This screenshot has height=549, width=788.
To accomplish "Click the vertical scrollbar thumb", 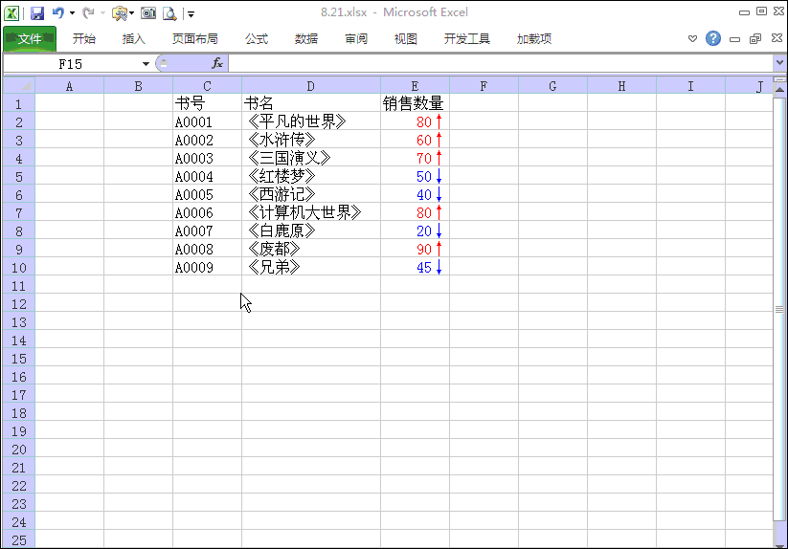I will [779, 308].
